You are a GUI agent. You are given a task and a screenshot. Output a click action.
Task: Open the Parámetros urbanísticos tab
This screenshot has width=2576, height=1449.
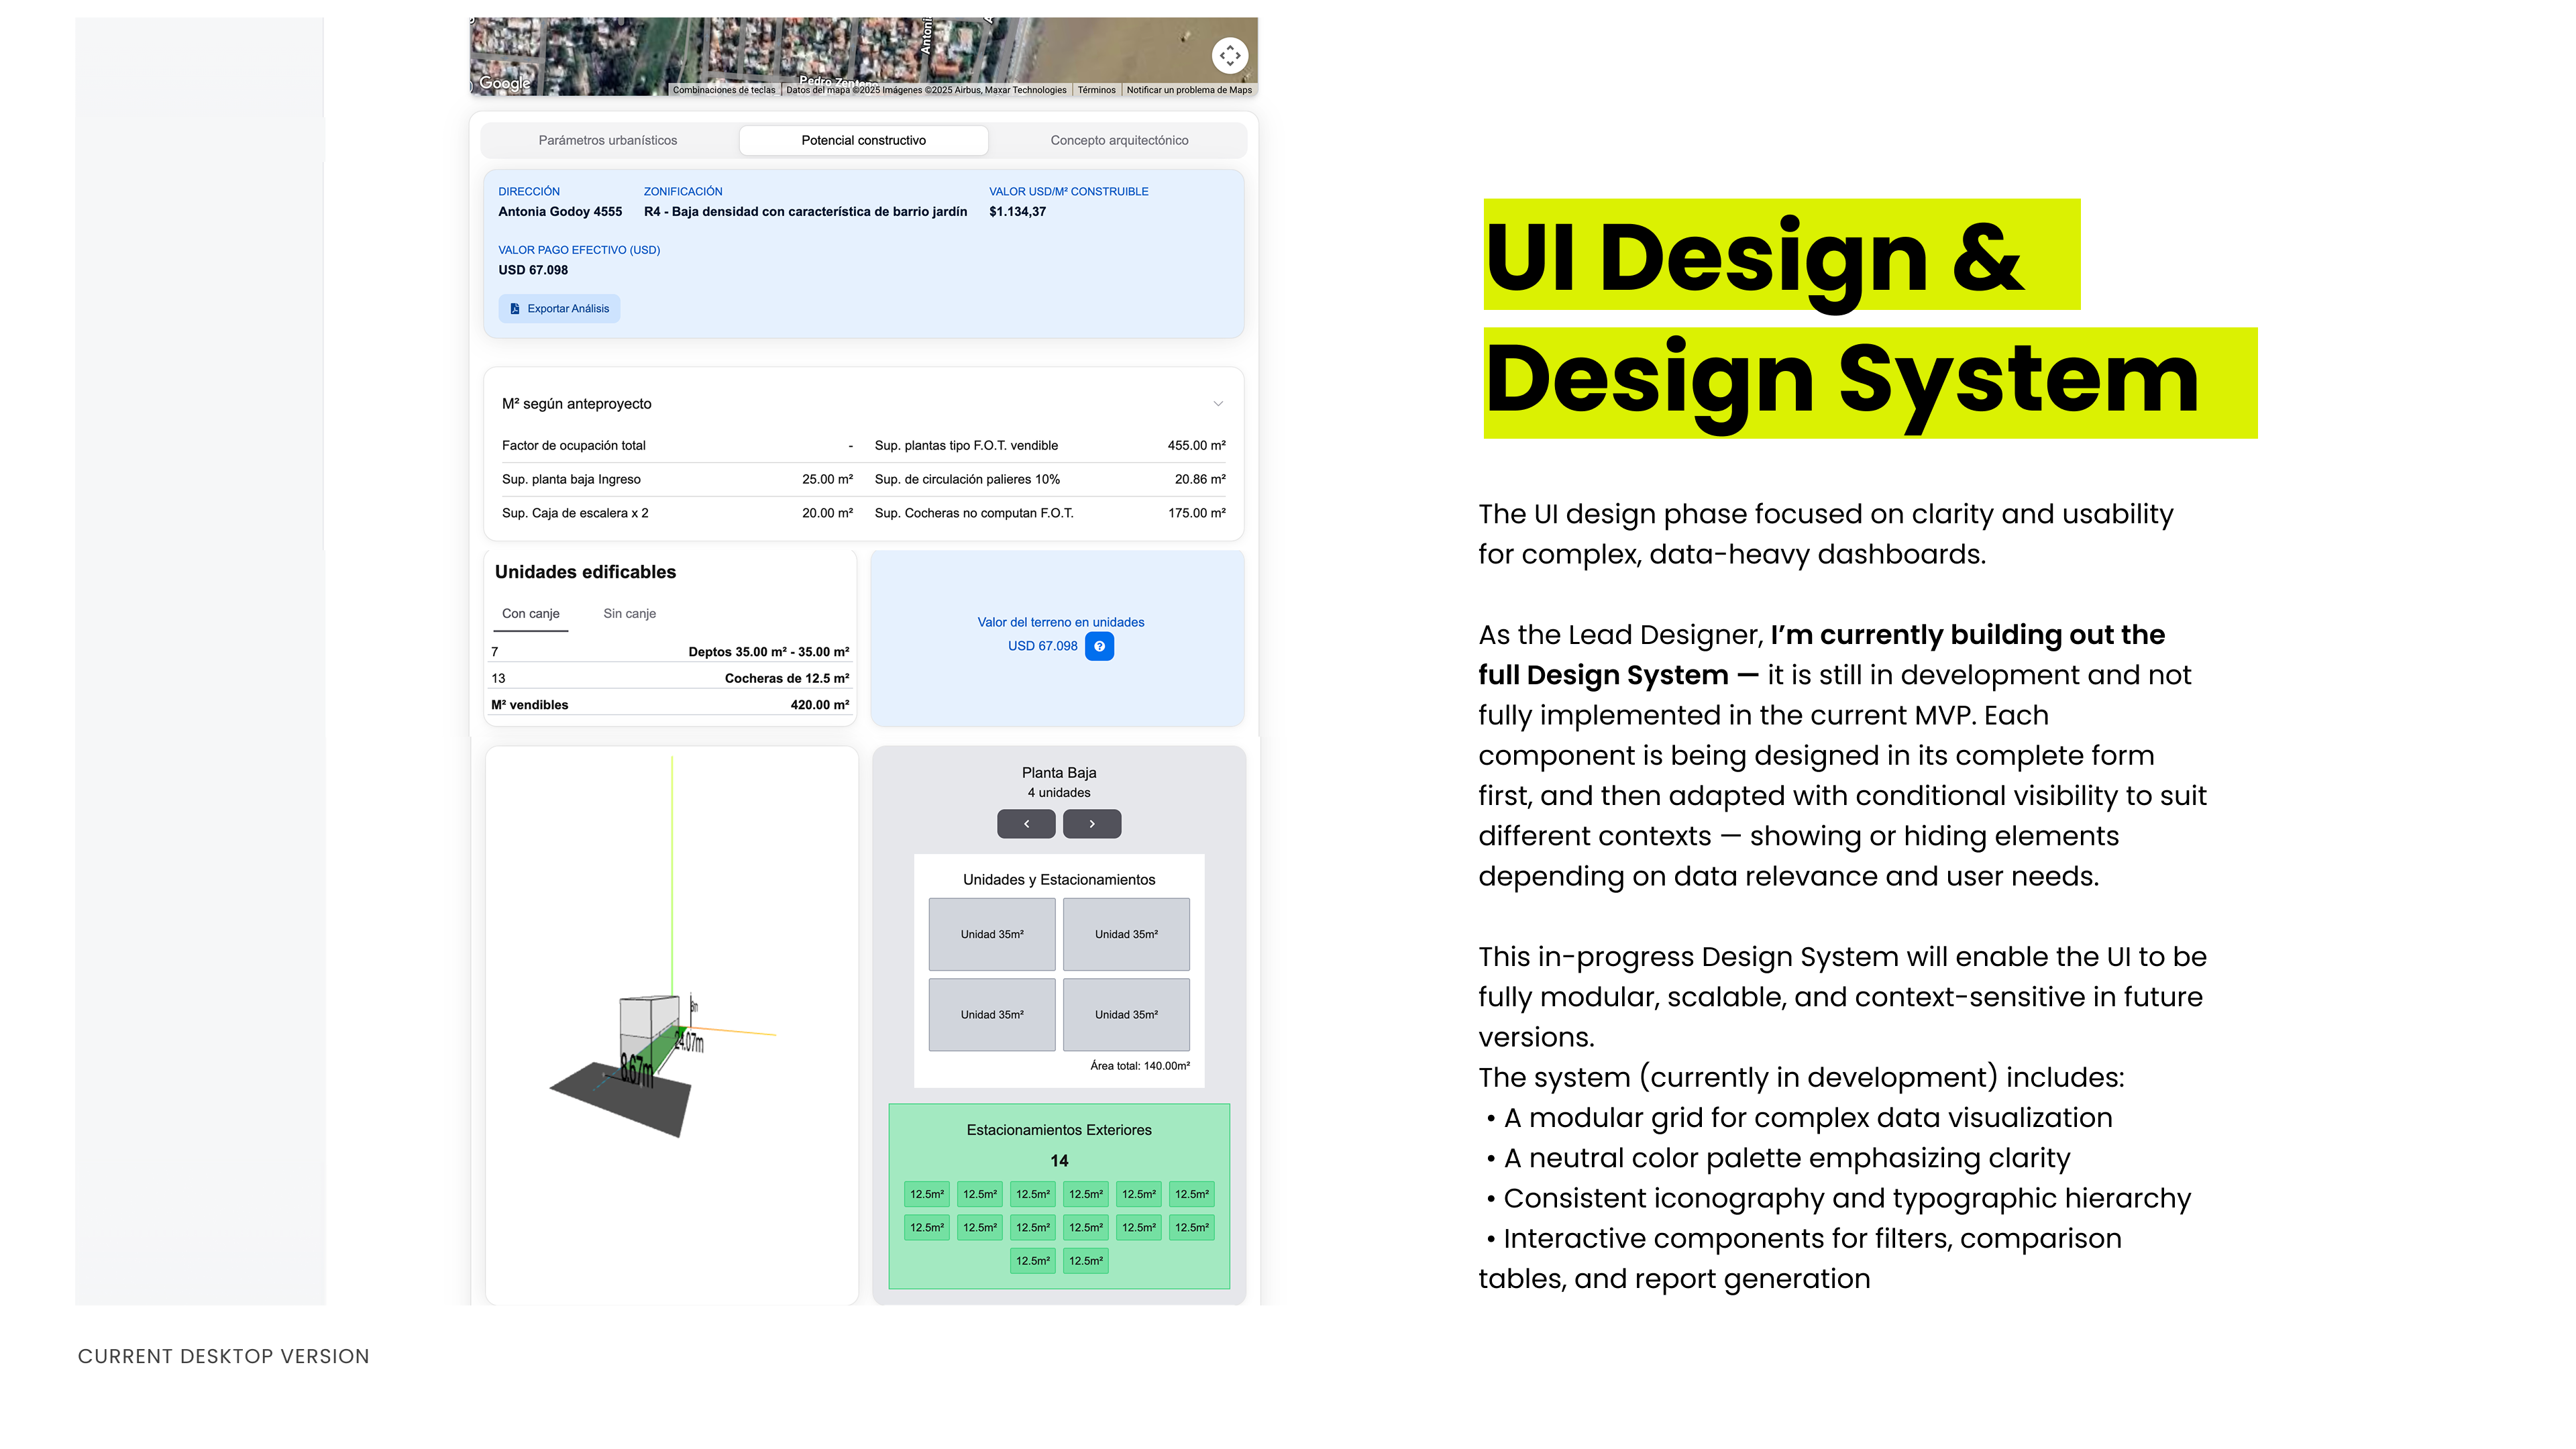point(607,140)
